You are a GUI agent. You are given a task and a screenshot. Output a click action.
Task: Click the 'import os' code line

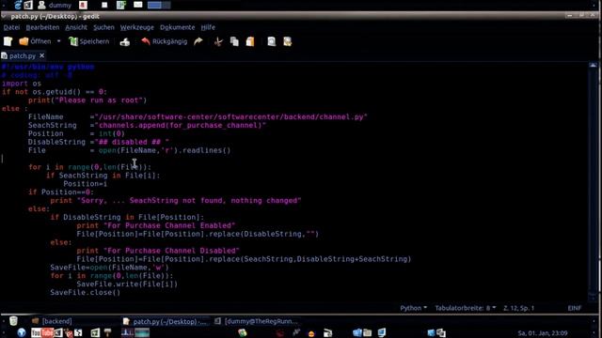coord(22,84)
